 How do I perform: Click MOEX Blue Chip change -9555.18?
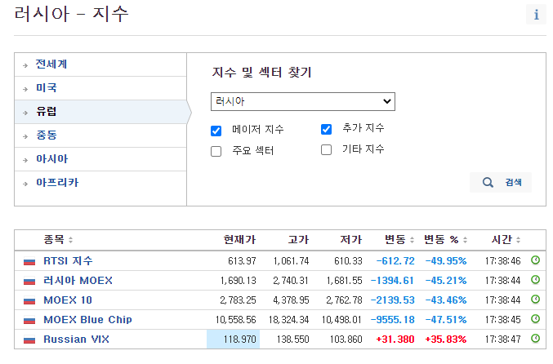tap(393, 320)
